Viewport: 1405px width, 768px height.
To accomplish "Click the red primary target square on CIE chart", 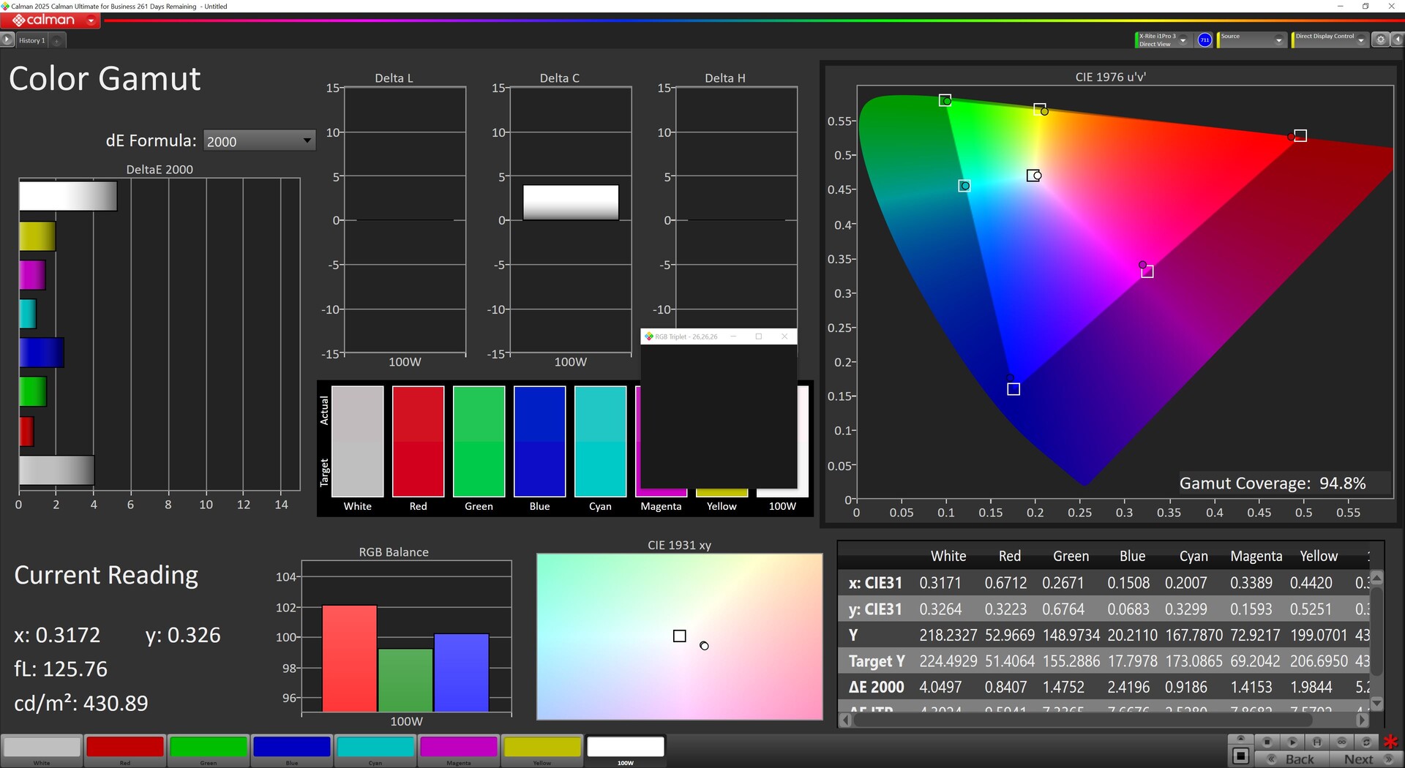I will click(1300, 135).
